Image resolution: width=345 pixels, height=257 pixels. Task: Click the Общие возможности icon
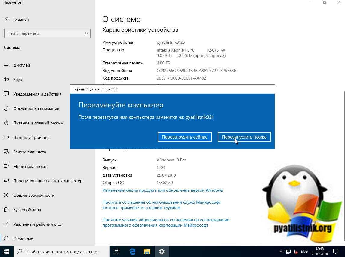[x=6, y=195]
